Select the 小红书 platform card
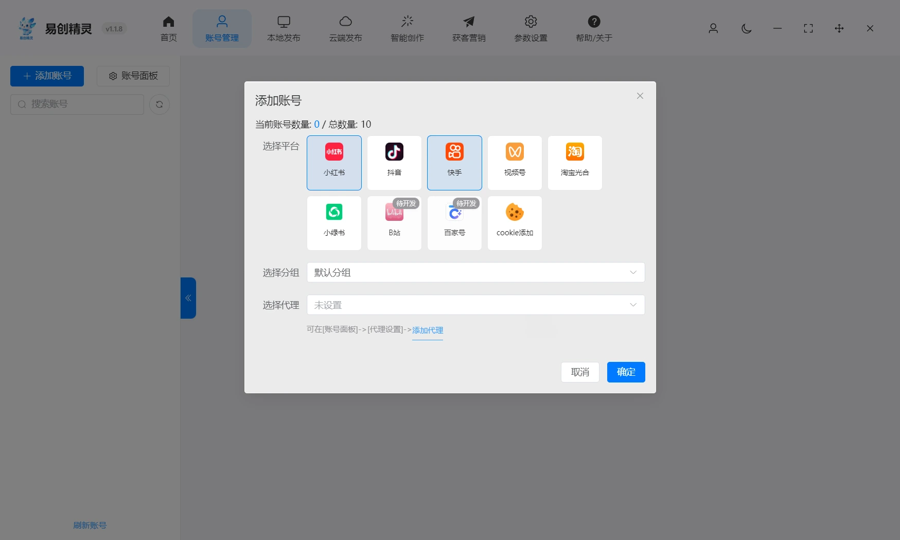Screen dimensions: 900x540 coord(334,163)
